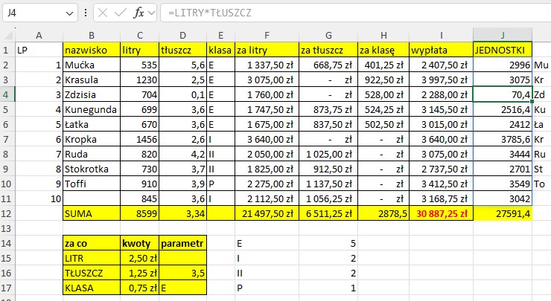The image size is (551, 301).
Task: Click the Cancel X icon in formula bar
Action: point(102,13)
